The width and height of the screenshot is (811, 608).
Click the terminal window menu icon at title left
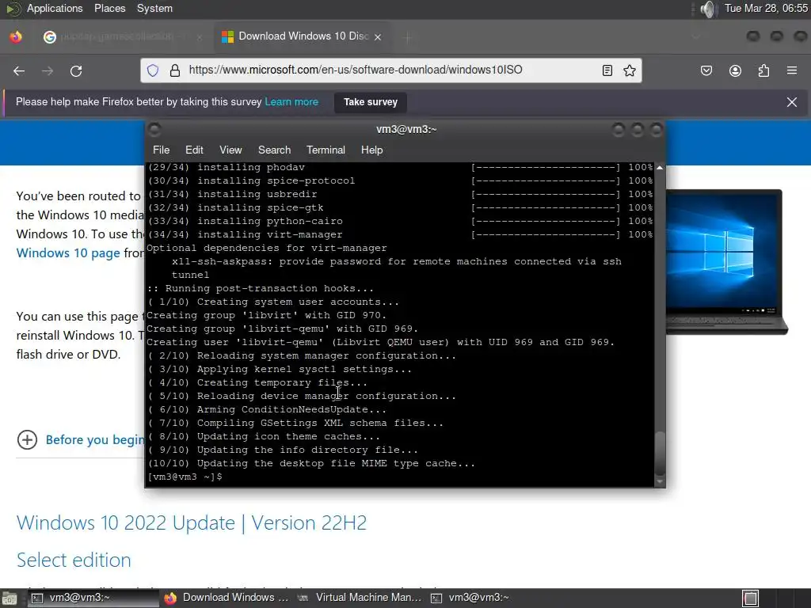pos(154,129)
